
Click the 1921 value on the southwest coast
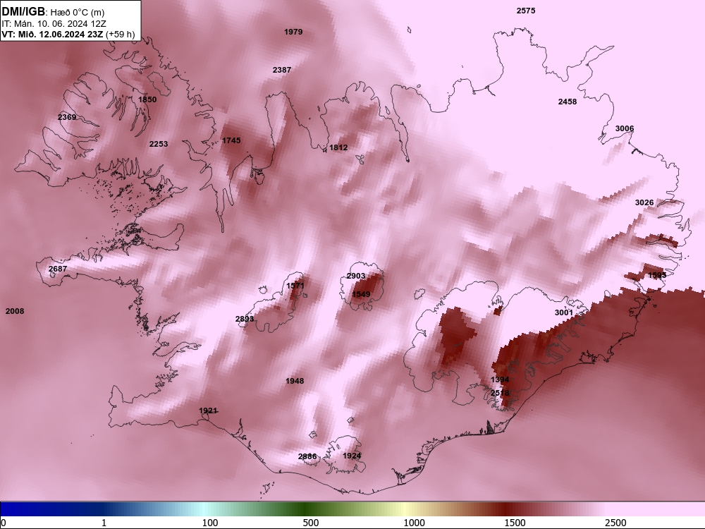(208, 411)
